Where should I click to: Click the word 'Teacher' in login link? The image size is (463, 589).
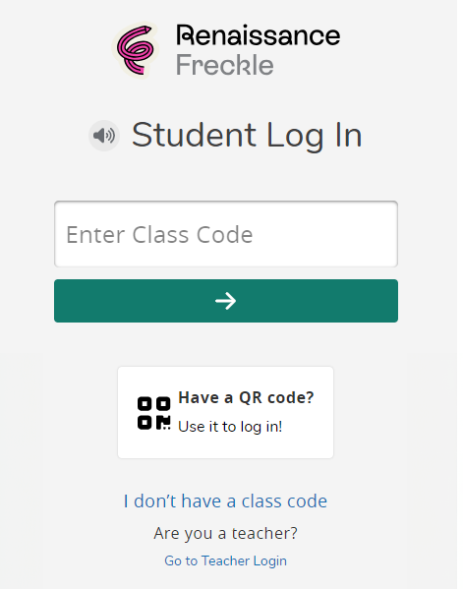pyautogui.click(x=226, y=560)
